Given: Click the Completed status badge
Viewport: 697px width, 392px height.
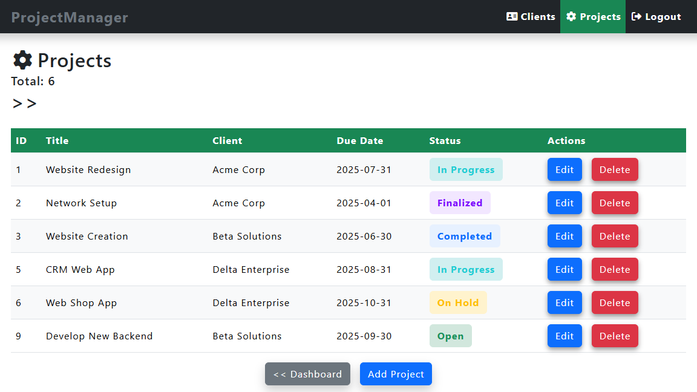Looking at the screenshot, I should click(465, 236).
